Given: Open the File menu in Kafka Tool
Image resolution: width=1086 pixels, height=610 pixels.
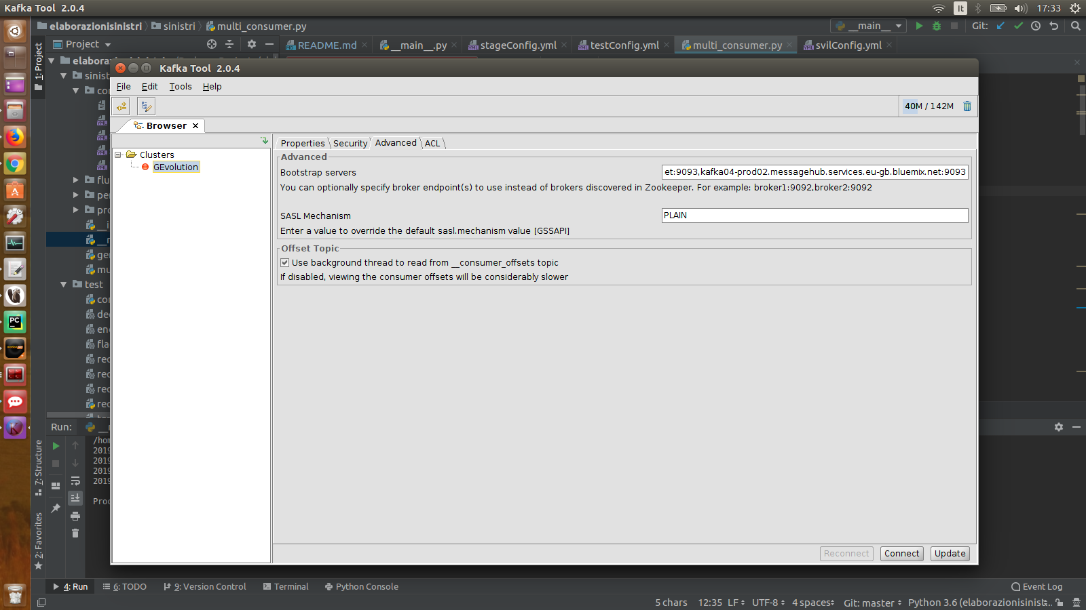Looking at the screenshot, I should tap(124, 86).
